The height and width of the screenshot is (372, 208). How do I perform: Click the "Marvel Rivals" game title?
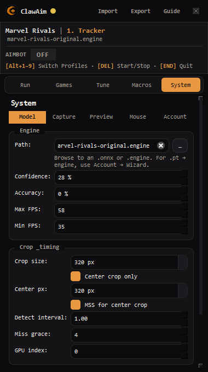point(30,31)
